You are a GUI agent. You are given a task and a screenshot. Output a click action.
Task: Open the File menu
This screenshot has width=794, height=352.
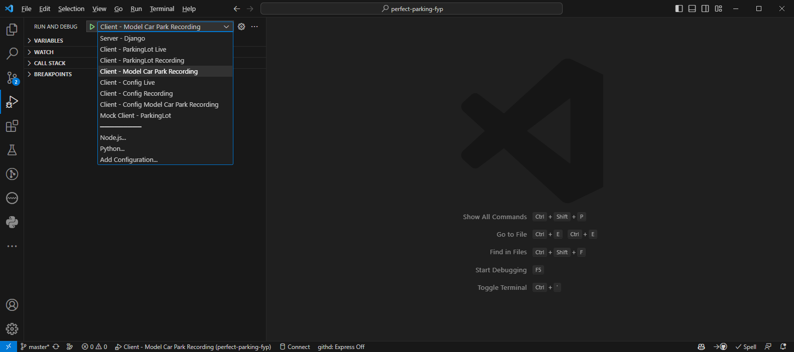tap(27, 9)
